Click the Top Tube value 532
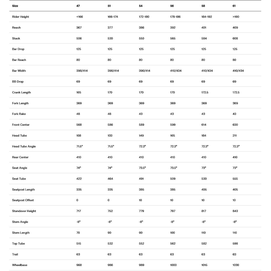This screenshot has height=271, width=271. point(110,244)
